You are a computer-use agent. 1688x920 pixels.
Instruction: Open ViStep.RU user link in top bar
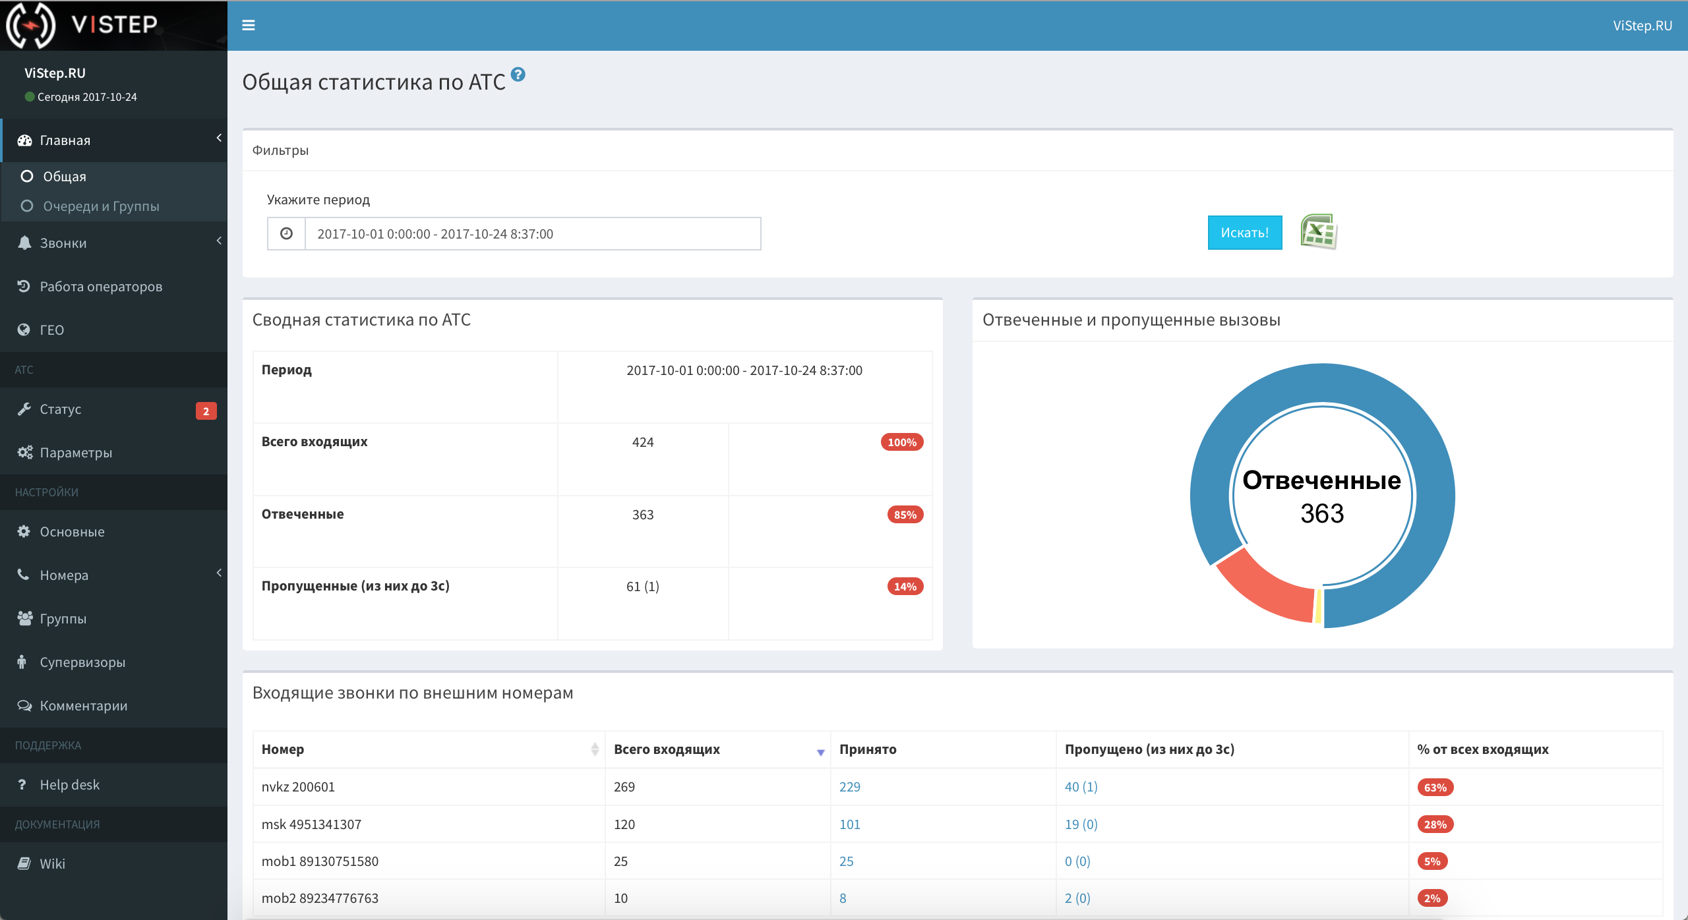click(1643, 25)
